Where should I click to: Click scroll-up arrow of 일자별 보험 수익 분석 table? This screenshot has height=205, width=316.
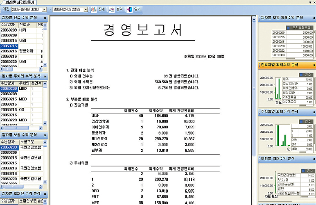tap(45, 142)
